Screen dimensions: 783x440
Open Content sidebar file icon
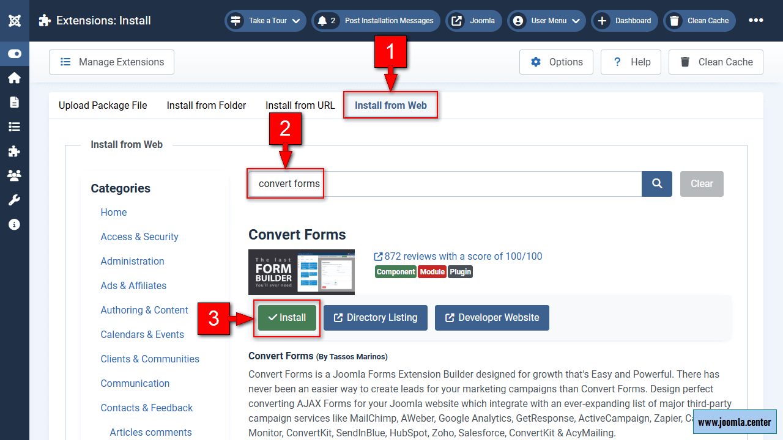coord(15,102)
